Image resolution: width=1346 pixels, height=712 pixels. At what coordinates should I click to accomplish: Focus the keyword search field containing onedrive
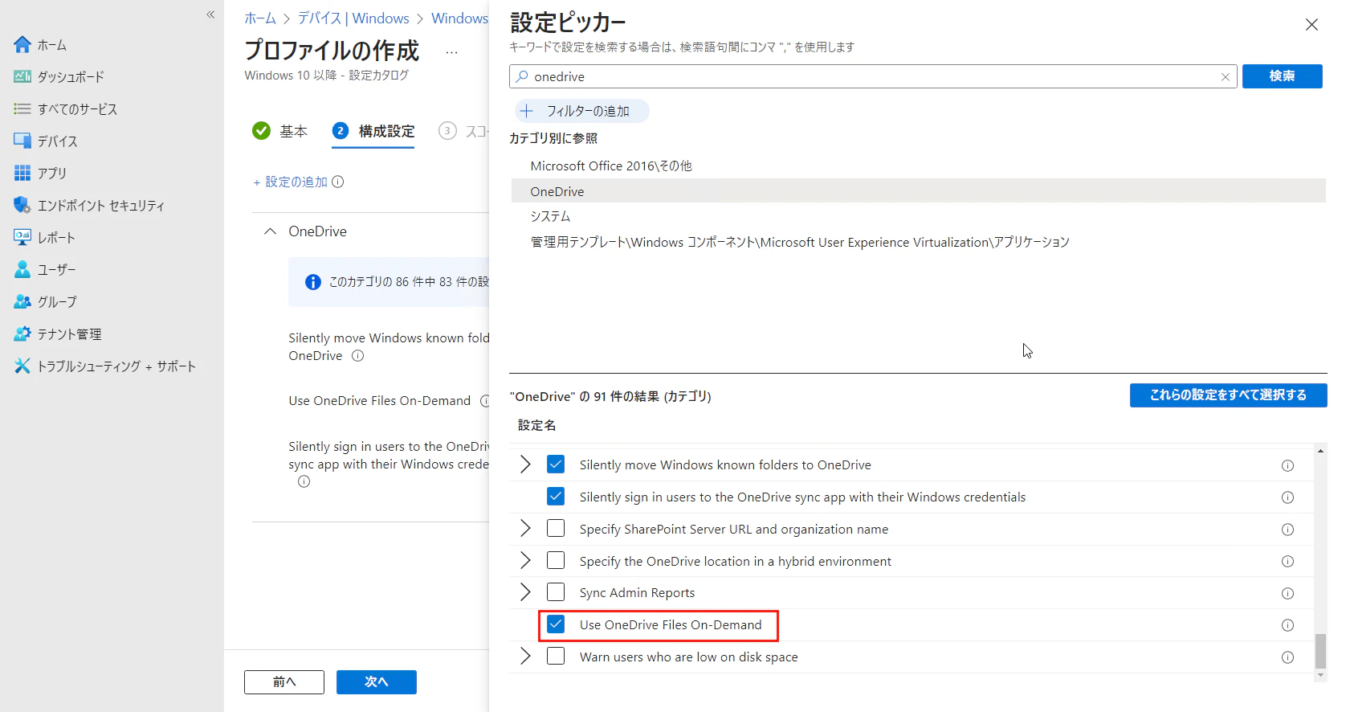[x=873, y=76]
